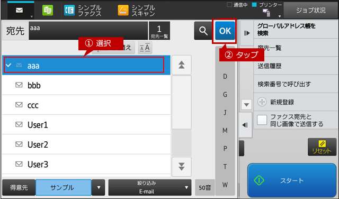Viewport: 339px width, 199px height.
Task: Jump to index letter W
Action: [225, 185]
